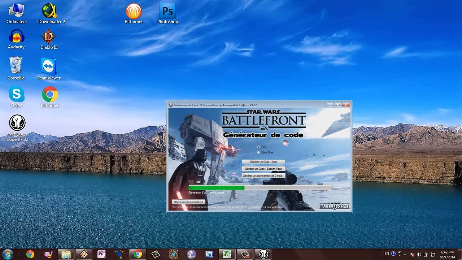Open the folder icon on the taskbar
Image resolution: width=462 pixels, height=260 pixels.
(x=66, y=254)
